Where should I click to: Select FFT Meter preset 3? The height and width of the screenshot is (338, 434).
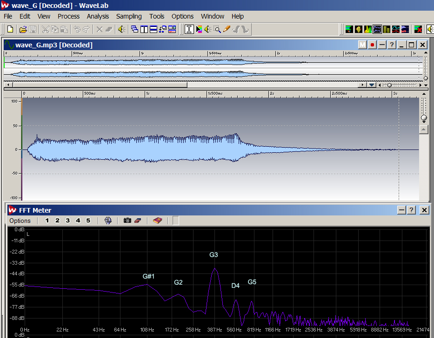click(x=67, y=221)
